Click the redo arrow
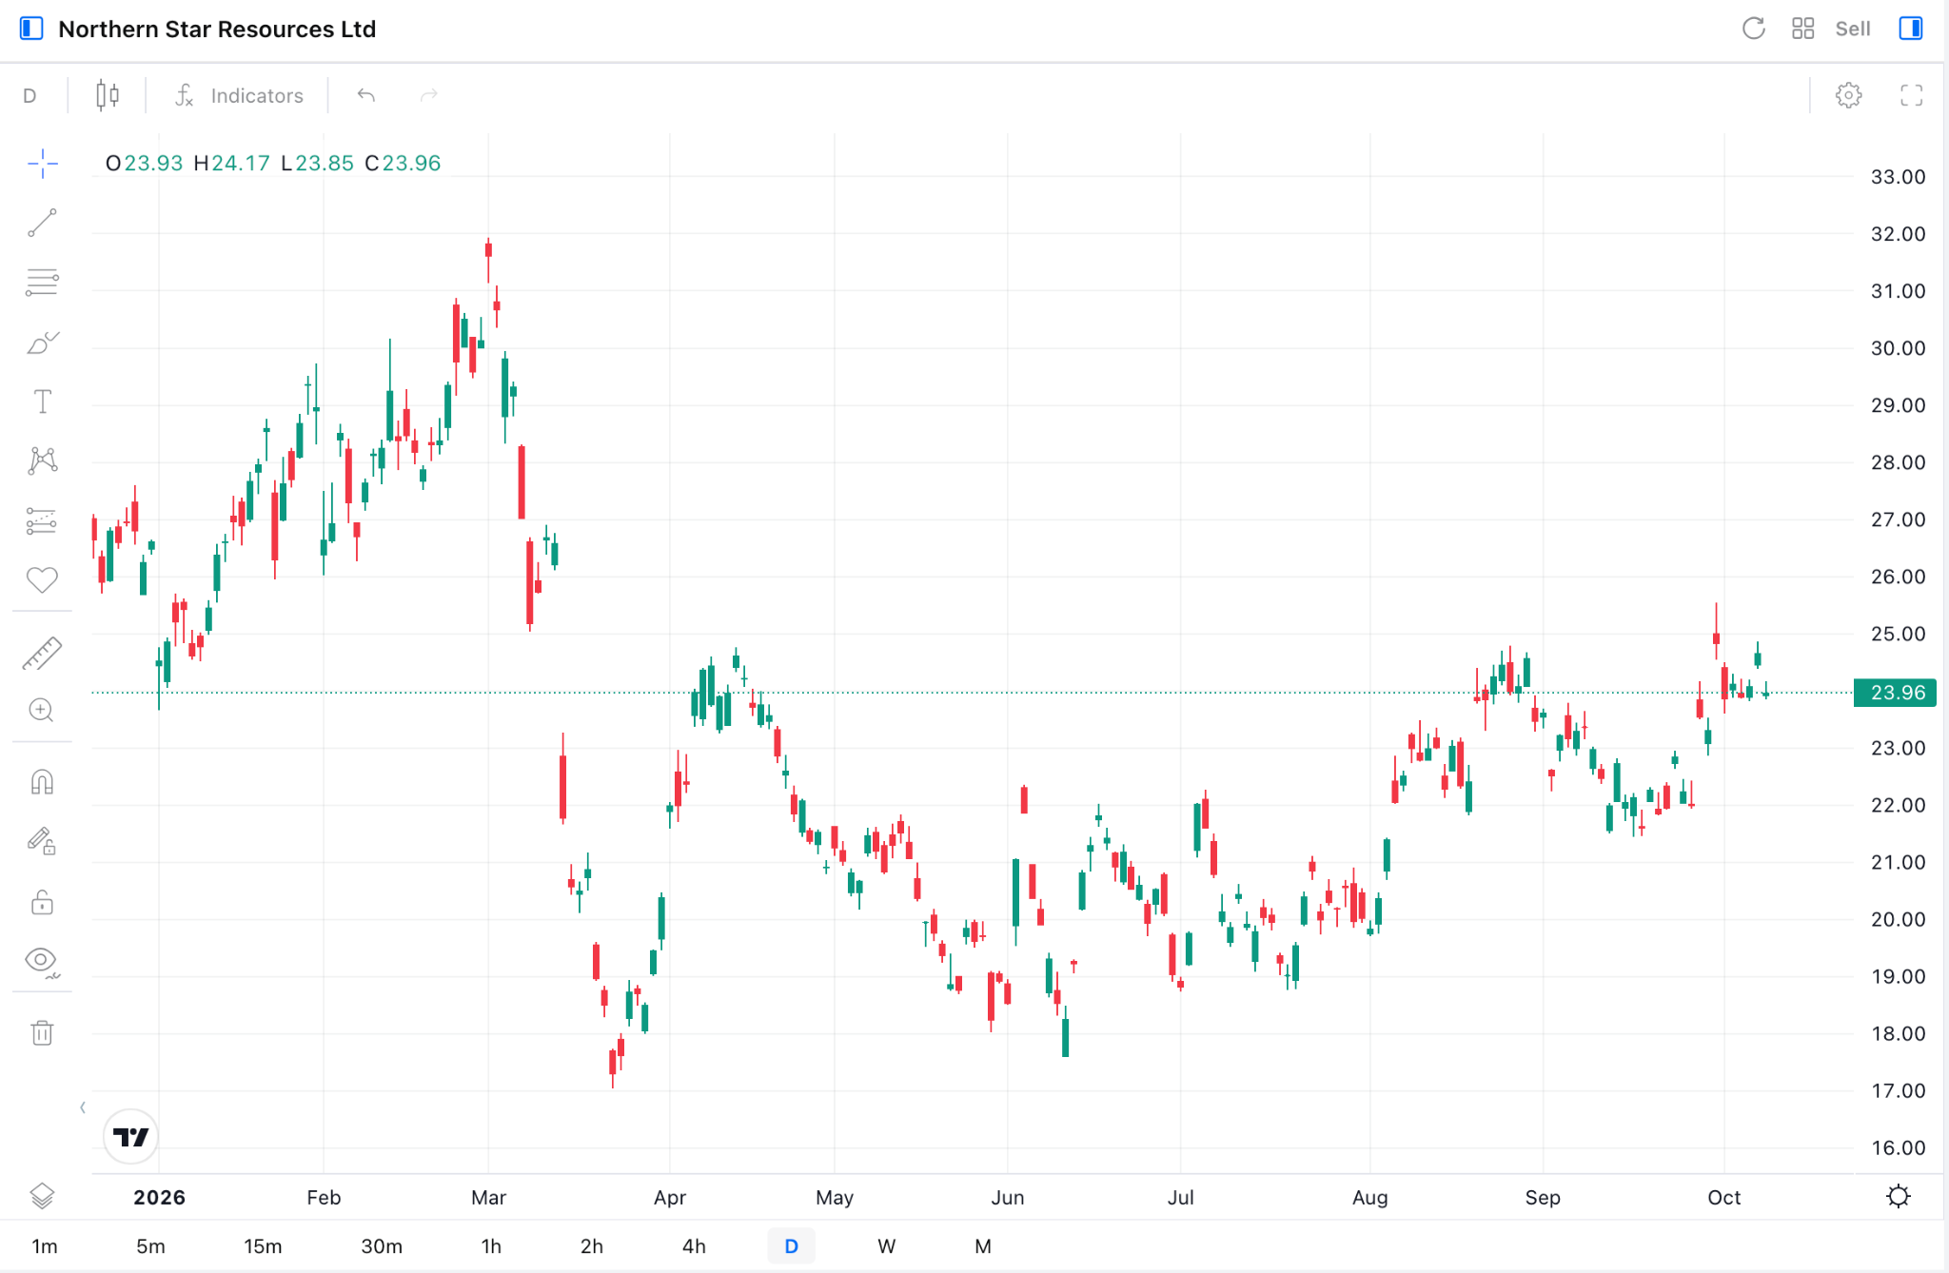Screen dimensions: 1949x1273 [x=429, y=95]
